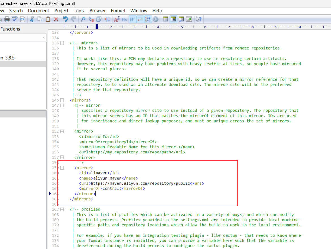Toggle word wrap button
The width and height of the screenshot is (331, 249).
[x=132, y=19]
